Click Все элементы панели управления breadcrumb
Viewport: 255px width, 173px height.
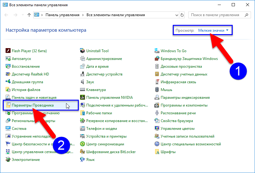click(116, 15)
